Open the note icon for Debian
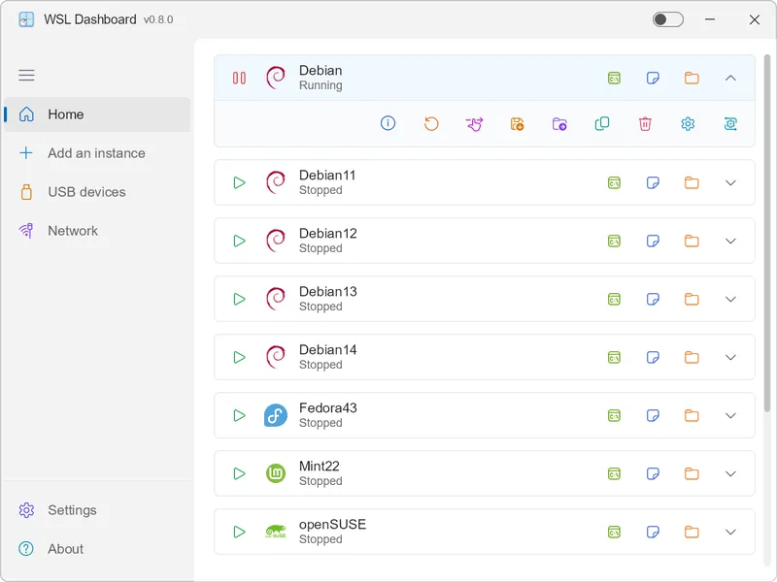 (x=653, y=79)
